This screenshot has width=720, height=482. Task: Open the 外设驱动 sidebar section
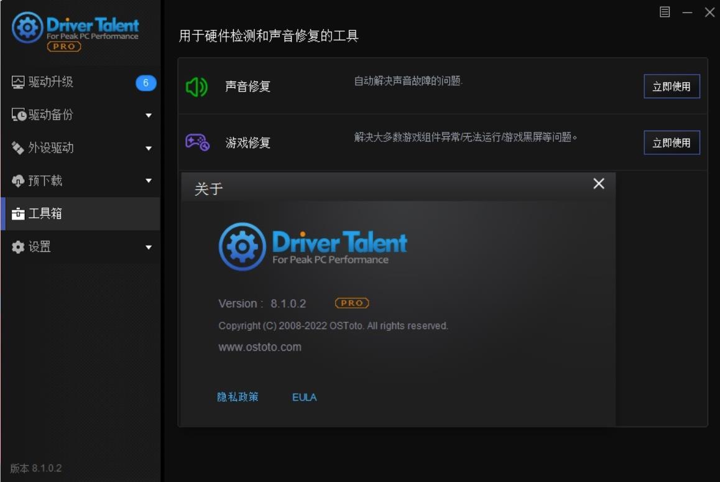coord(81,148)
